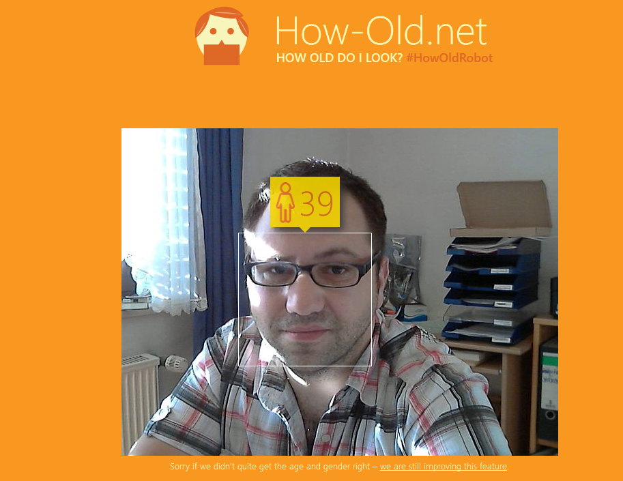The height and width of the screenshot is (481, 623).
Task: Select the gender figure icon in yellow label
Action: [285, 203]
